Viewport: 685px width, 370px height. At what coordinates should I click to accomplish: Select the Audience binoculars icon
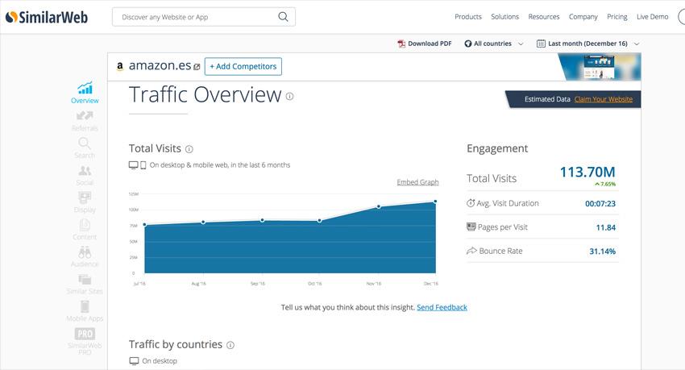(x=85, y=252)
